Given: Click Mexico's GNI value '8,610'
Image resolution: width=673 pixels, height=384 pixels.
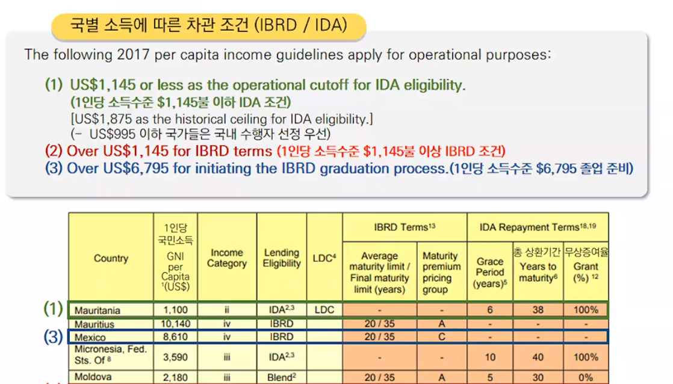Looking at the screenshot, I should pyautogui.click(x=175, y=337).
